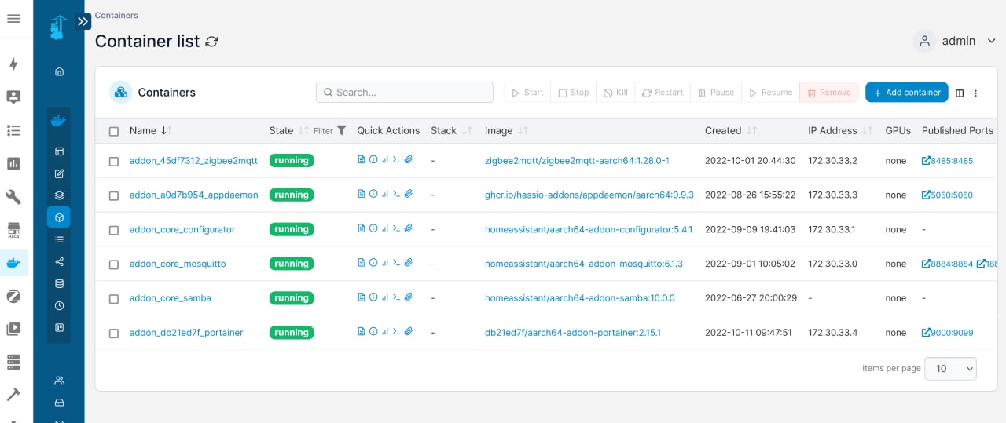Open stats icon for addon_45df7312_zigbee2mqtt
The image size is (1006, 423).
385,160
